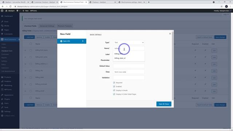The image size is (233, 131).
Task: Toggle Display in Emails checkbox
Action: point(114,90)
